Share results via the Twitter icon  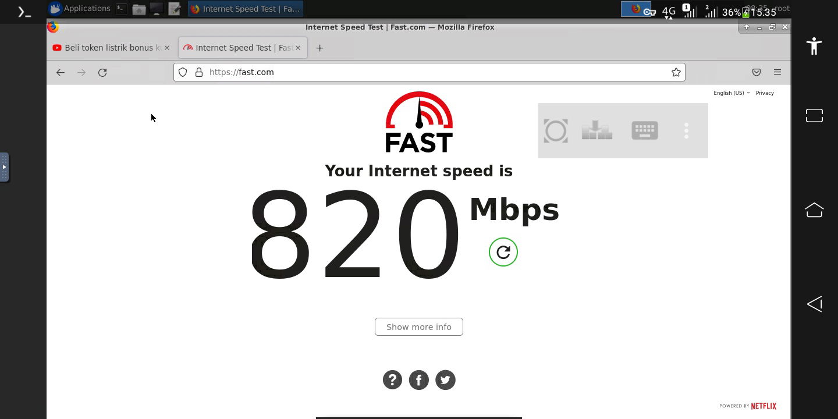click(446, 380)
